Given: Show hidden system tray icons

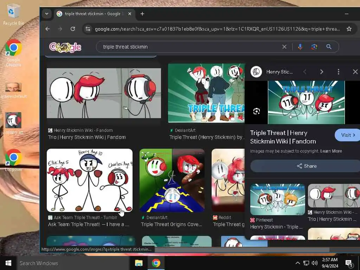Looking at the screenshot, I should click(297, 263).
